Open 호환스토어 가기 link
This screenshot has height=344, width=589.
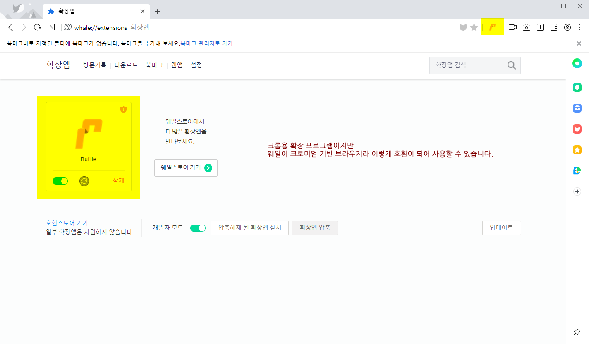coord(67,223)
